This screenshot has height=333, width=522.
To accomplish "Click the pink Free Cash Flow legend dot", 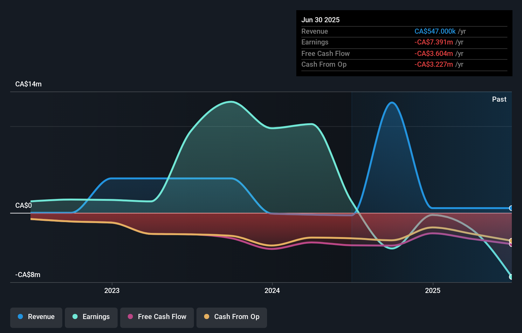I will point(130,316).
